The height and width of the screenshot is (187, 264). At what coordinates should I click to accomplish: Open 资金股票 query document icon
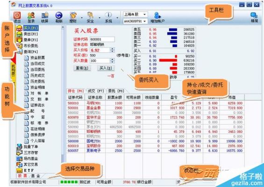click(26, 58)
